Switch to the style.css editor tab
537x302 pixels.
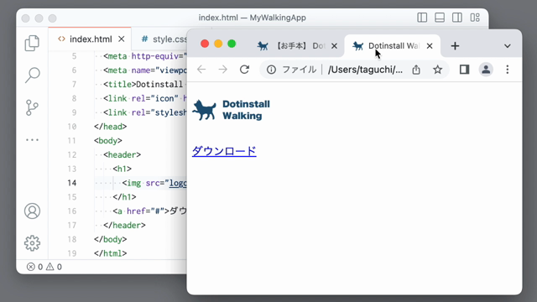[x=164, y=39]
